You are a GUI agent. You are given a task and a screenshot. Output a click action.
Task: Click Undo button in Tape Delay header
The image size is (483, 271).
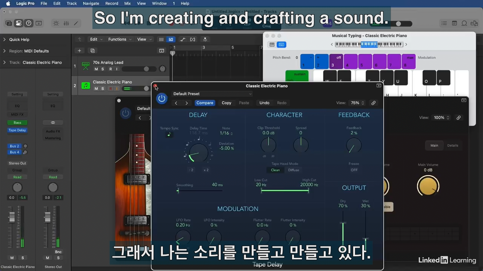[x=265, y=103]
